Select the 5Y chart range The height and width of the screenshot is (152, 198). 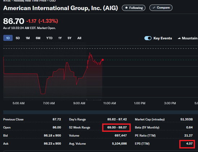69,38
